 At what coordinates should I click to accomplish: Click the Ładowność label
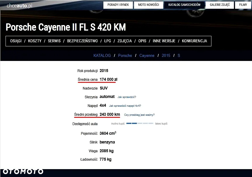pos(89,160)
